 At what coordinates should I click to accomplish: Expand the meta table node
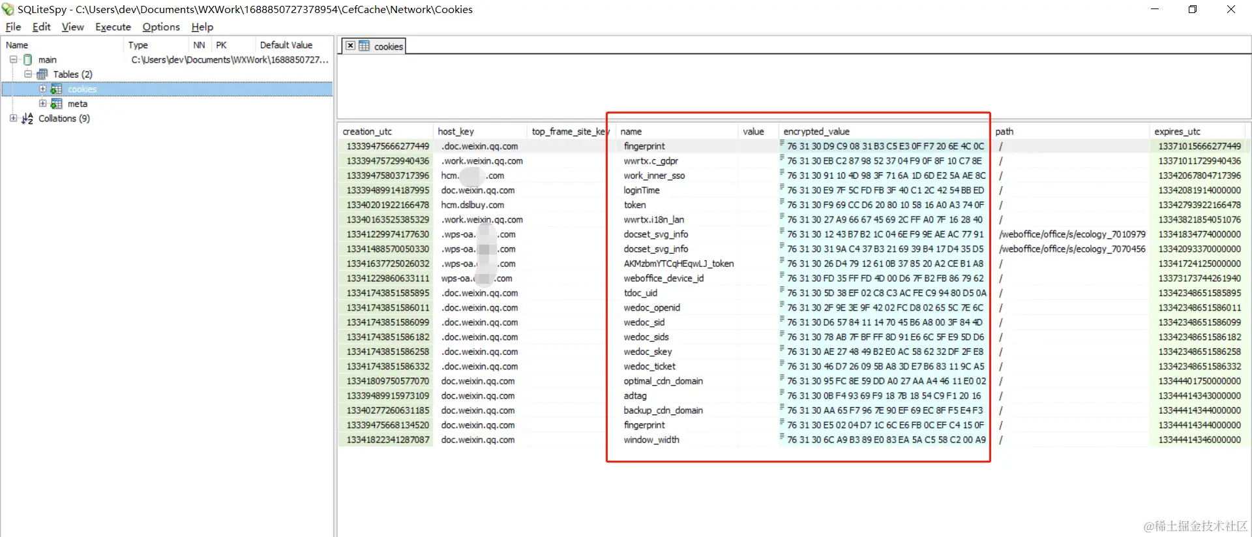(x=42, y=103)
